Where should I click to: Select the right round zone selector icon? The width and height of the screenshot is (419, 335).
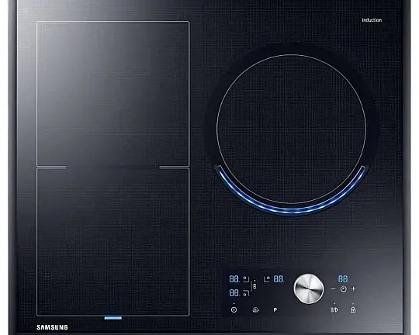pos(267,279)
